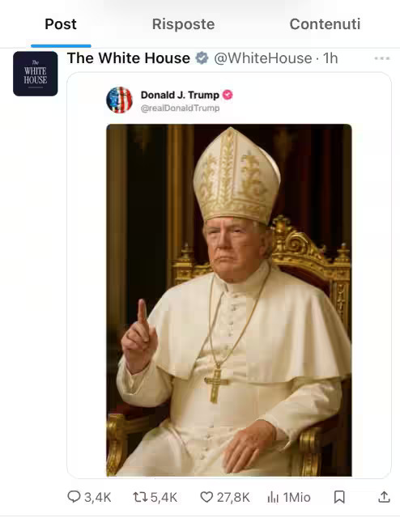Click the White House profile avatar
This screenshot has width=400, height=518.
(x=36, y=74)
